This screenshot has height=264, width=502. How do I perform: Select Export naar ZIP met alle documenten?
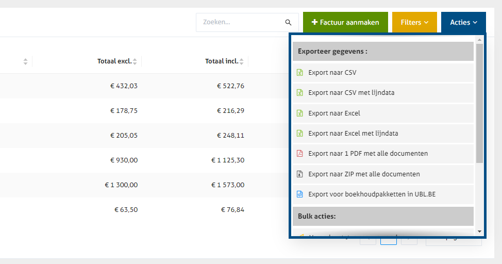click(x=364, y=174)
